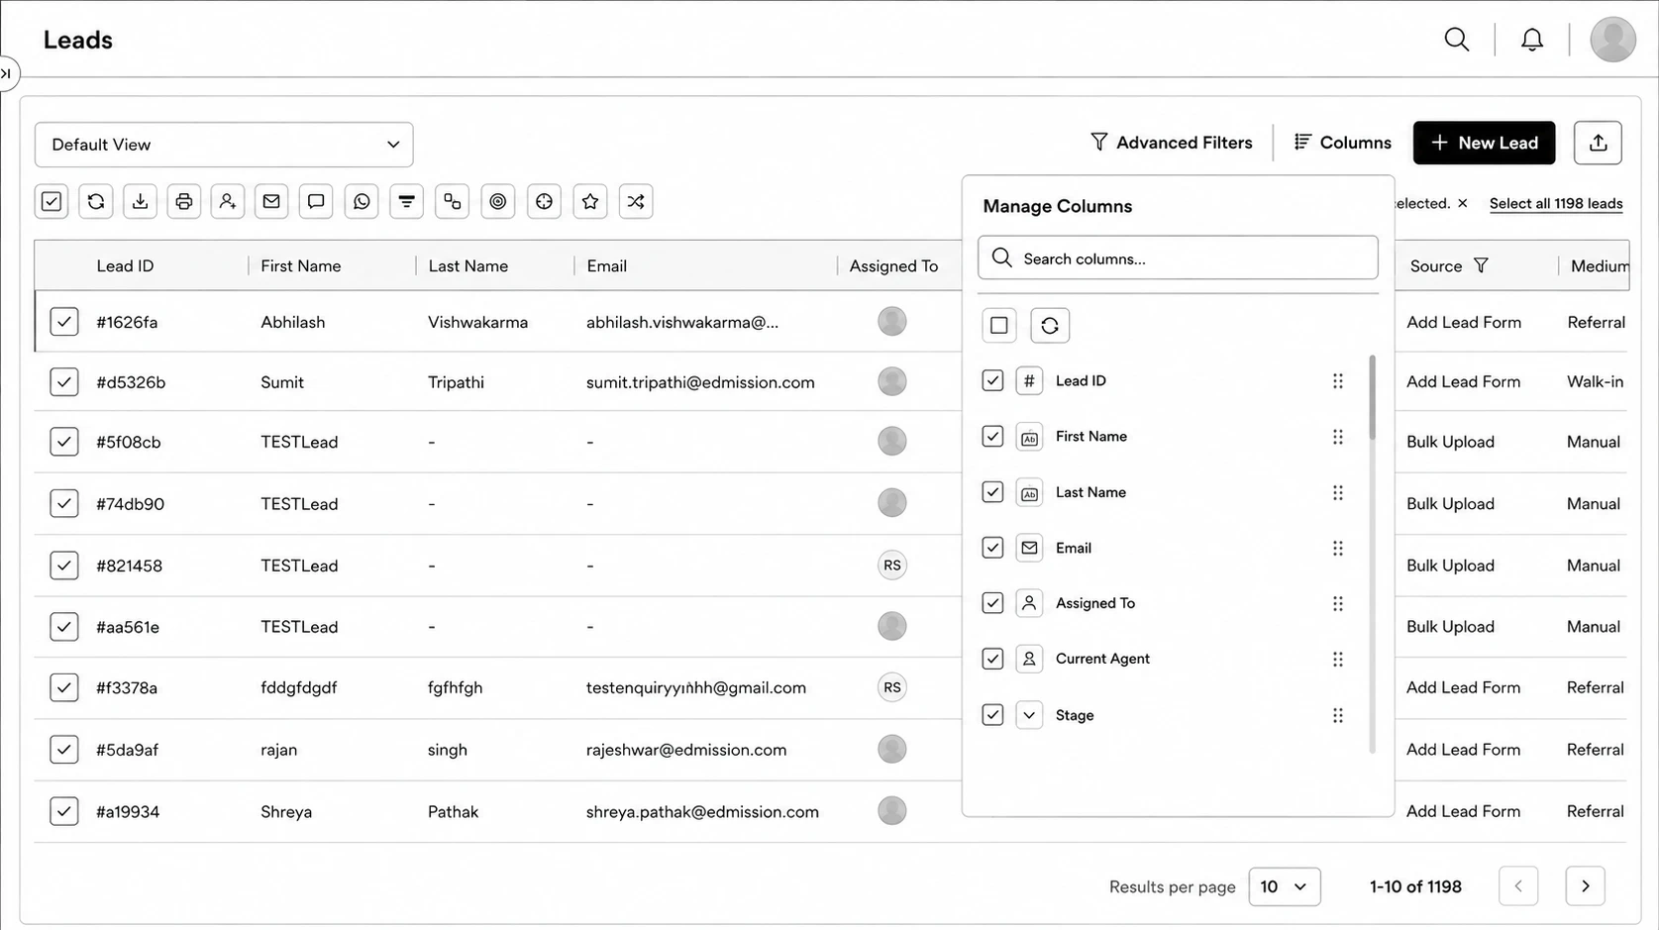This screenshot has width=1659, height=930.
Task: Open the Default View dropdown
Action: coord(224,145)
